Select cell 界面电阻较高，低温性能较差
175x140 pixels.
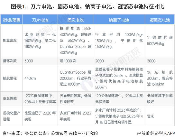pos(76,99)
